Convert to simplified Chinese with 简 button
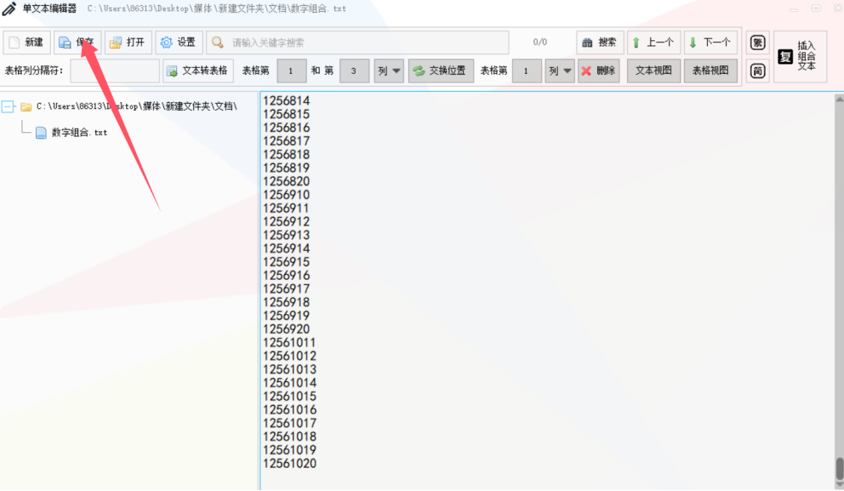 [757, 71]
